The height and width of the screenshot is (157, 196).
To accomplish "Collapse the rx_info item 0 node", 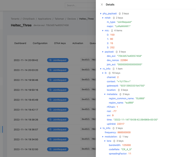I will tap(103, 73).
